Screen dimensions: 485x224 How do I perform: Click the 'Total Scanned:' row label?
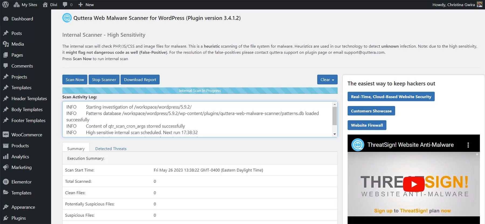point(78,181)
